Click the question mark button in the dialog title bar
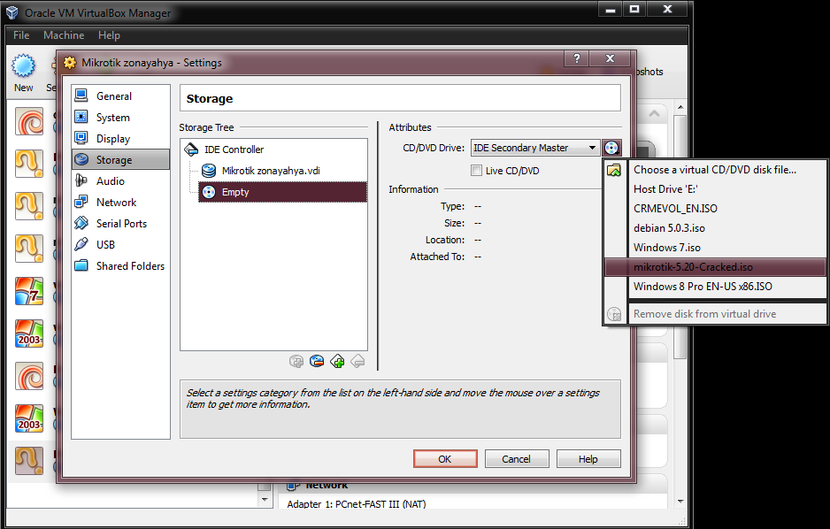Viewport: 830px width, 529px height. point(577,58)
